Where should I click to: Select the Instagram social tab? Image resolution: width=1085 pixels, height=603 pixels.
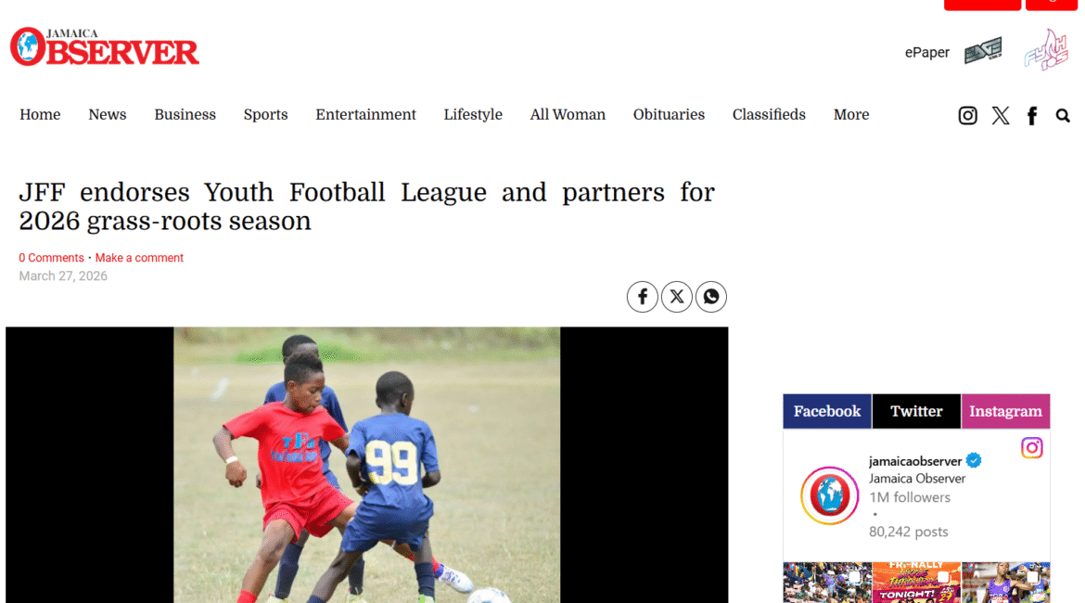(x=1005, y=411)
